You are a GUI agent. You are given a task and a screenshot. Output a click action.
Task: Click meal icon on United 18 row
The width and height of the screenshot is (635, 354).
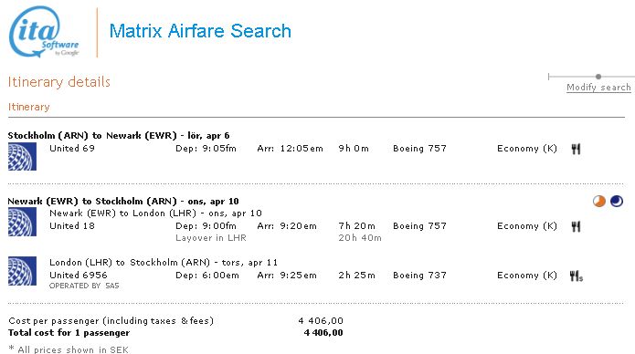(x=576, y=226)
